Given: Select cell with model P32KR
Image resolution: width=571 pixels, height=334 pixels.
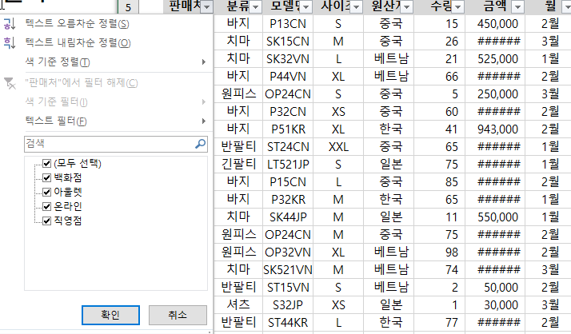Looking at the screenshot, I should click(x=288, y=200).
